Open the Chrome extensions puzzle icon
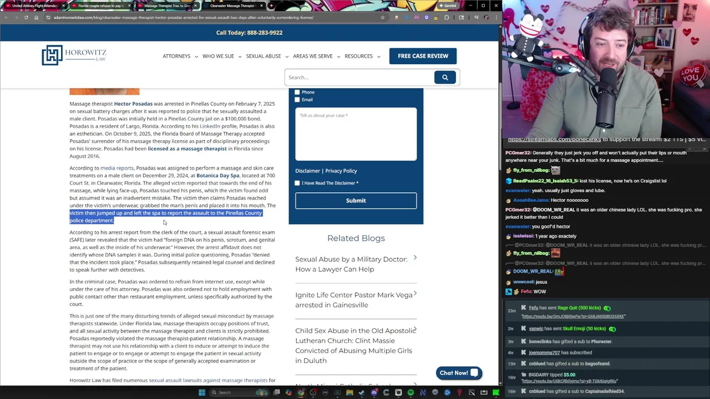710x399 pixels. pyautogui.click(x=447, y=17)
